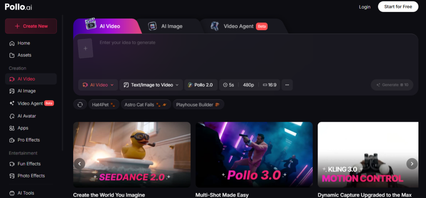Viewport: 426px width, 198px height.
Task: Click the Pro Effects icon
Action: (x=12, y=140)
